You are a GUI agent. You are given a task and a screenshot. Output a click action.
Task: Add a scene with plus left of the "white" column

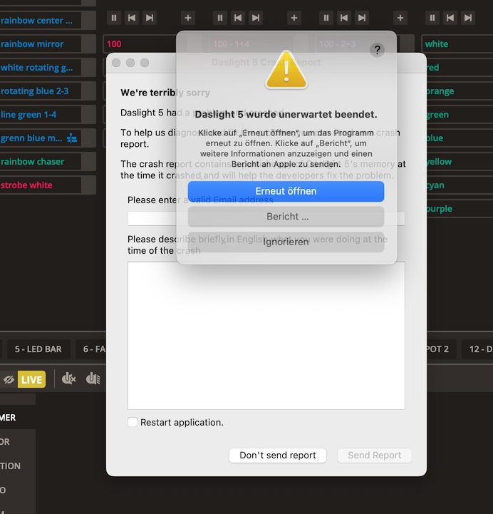pos(400,18)
